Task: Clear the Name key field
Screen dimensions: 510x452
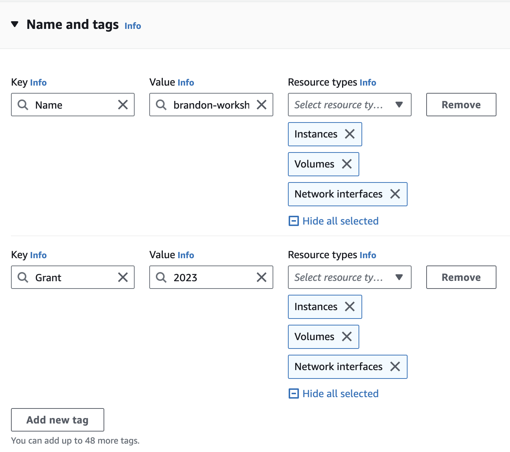Action: [123, 105]
